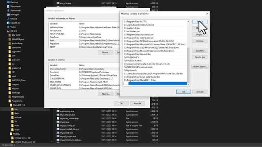Click the Sposta giù button
The width and height of the screenshot is (262, 147).
click(200, 57)
